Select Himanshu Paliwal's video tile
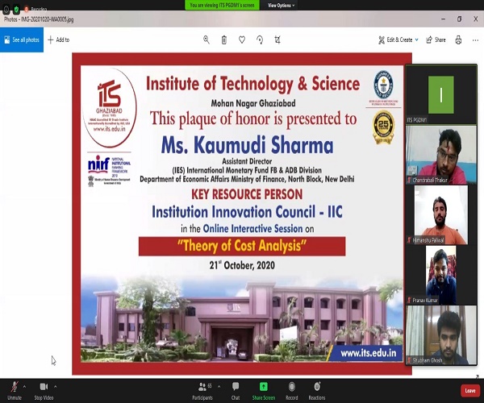 441,215
